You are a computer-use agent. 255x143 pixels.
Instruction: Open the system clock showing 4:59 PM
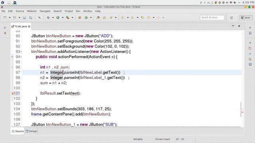(248, 2)
